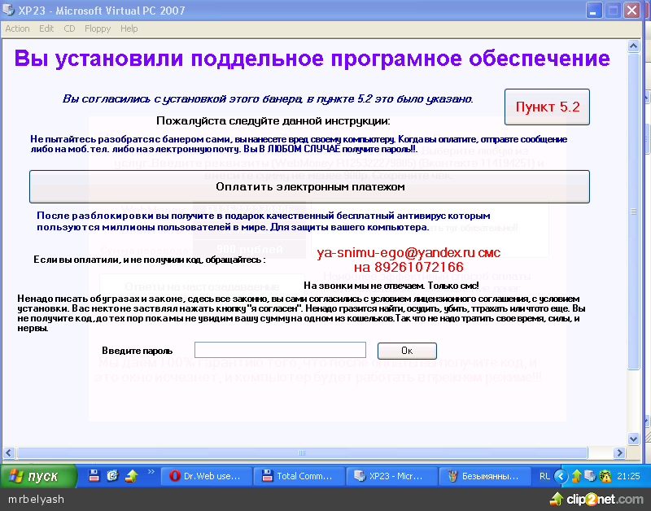Launch Total Commander quick launch floppy icon

[x=94, y=475]
